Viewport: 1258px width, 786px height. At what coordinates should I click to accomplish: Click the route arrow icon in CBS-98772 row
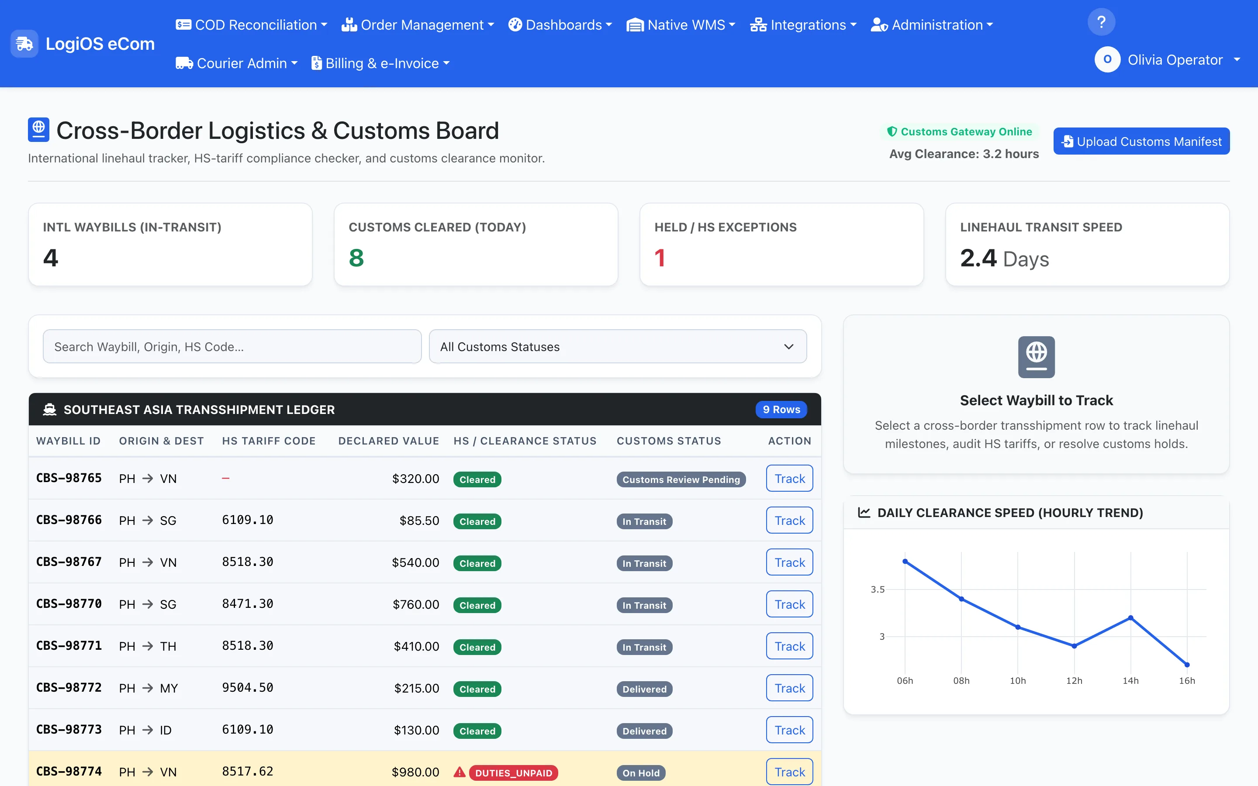148,688
